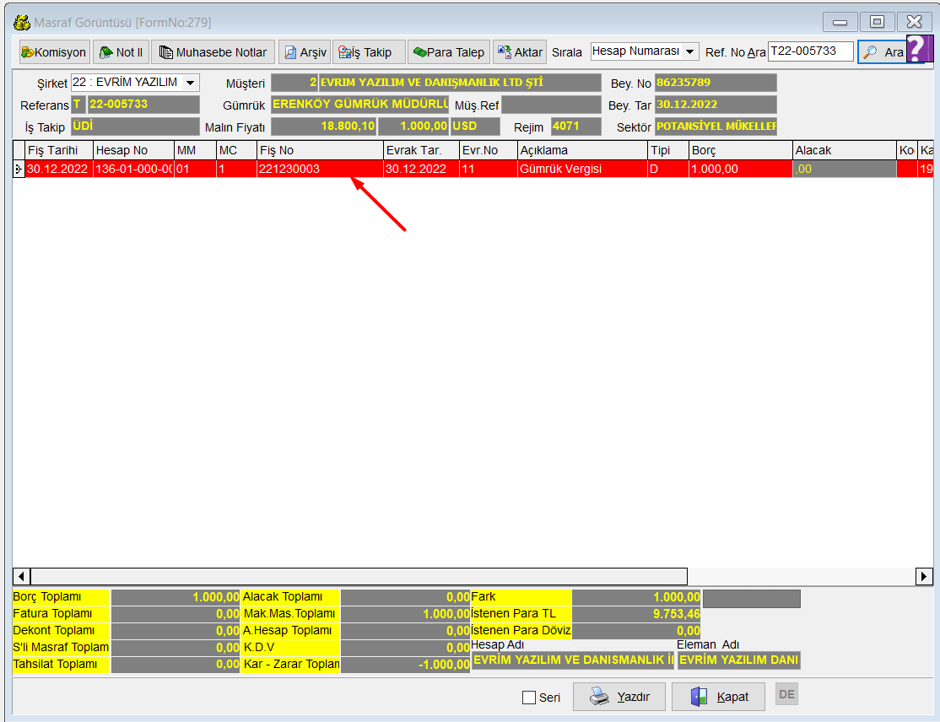940x722 pixels.
Task: Click the Komisyon toolbar button
Action: click(54, 52)
